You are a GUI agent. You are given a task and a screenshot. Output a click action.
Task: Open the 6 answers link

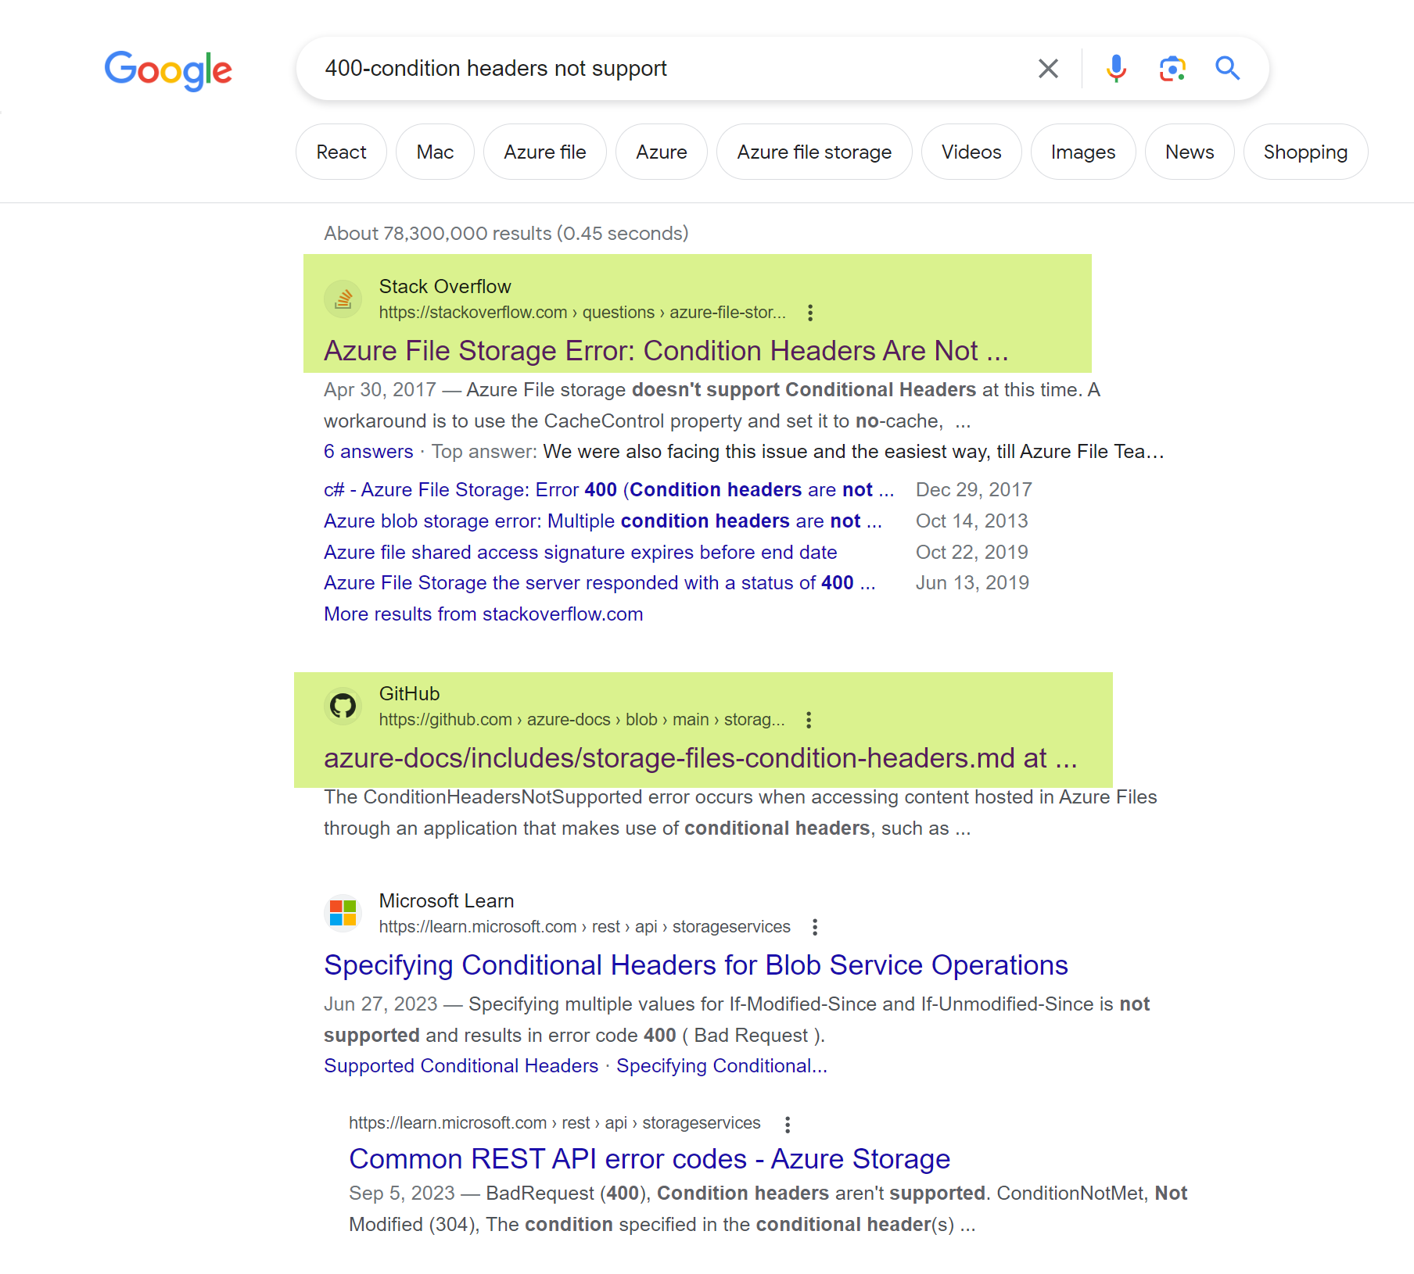(368, 452)
